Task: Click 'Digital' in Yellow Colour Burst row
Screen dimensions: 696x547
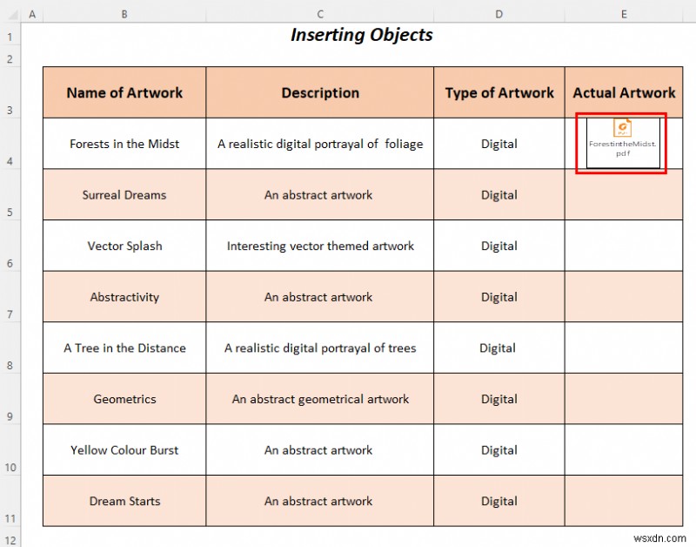Action: click(499, 450)
